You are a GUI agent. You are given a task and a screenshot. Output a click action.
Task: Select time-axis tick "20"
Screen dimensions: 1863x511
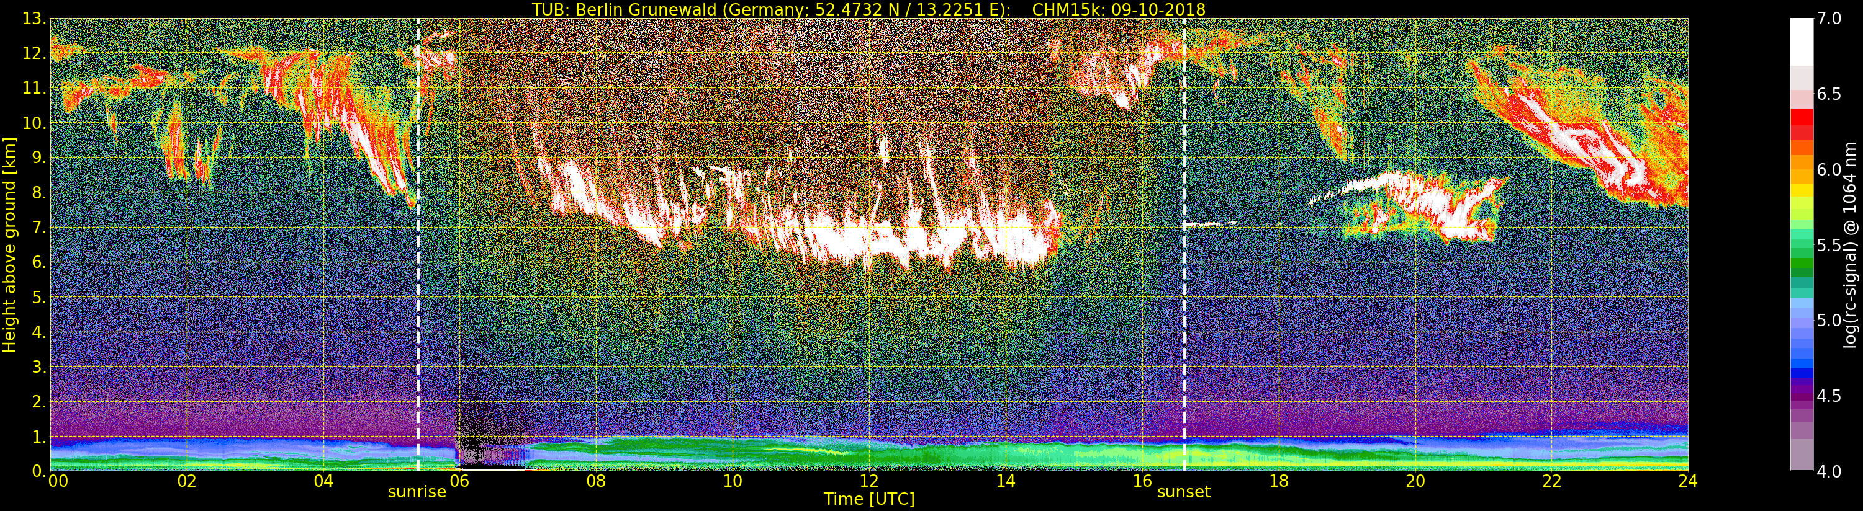(1415, 481)
